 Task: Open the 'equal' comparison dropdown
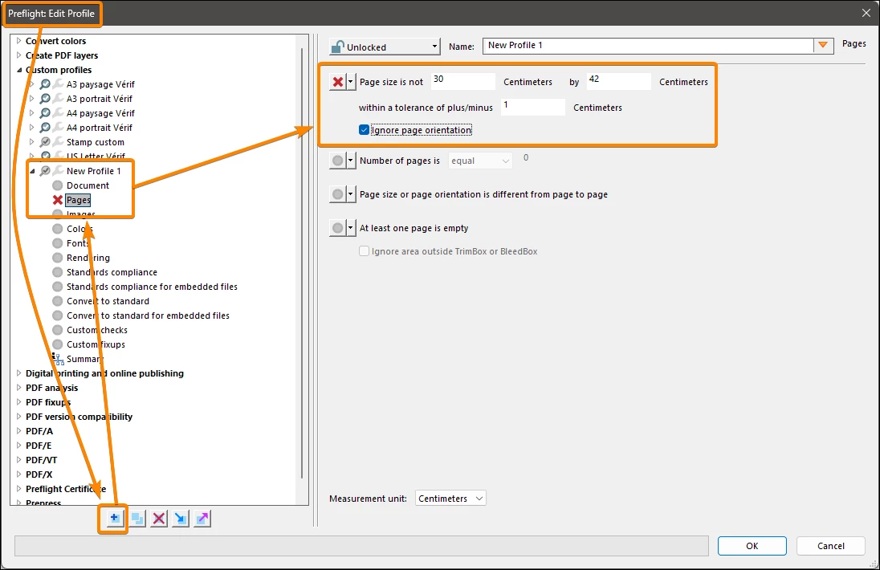[x=481, y=161]
